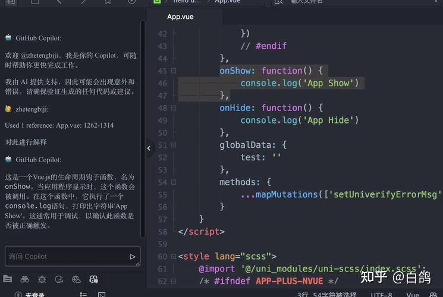
Task: Click the @import uni-scss line
Action: (312, 268)
